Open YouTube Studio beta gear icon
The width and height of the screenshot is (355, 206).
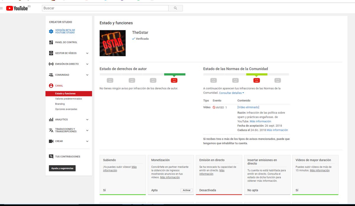[x=51, y=31]
